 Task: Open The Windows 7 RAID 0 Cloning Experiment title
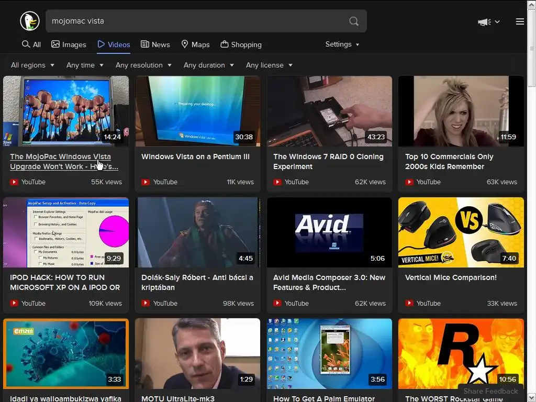tap(328, 161)
